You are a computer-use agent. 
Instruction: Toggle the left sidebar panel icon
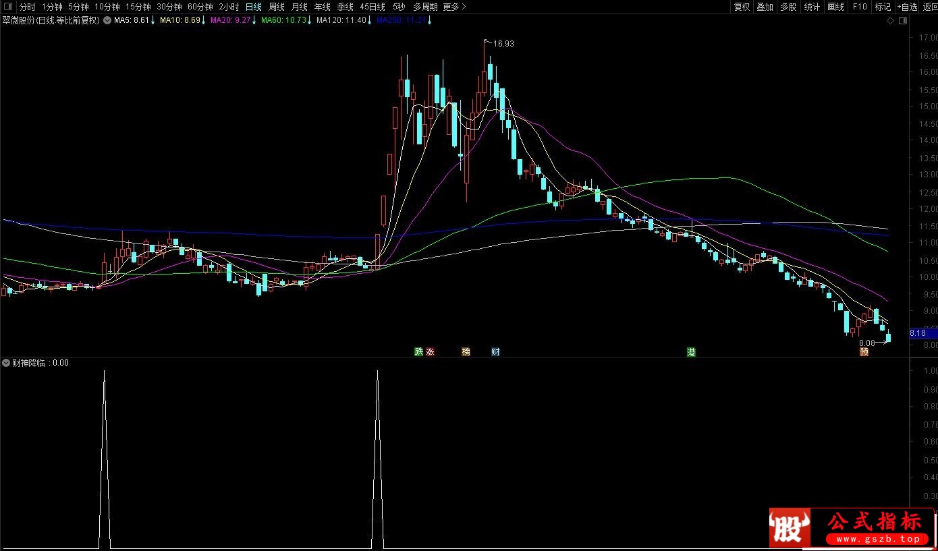coord(8,7)
